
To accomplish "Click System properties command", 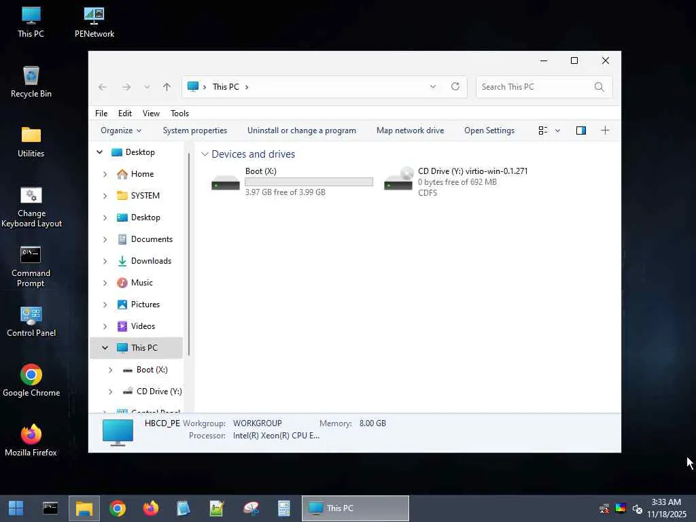I will pyautogui.click(x=195, y=130).
